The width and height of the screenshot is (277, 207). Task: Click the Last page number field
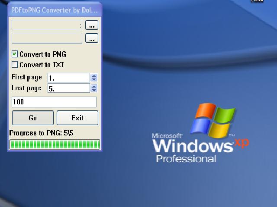(x=69, y=88)
